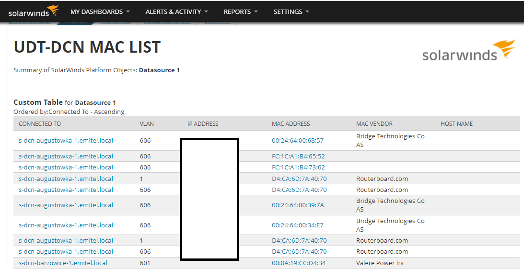Click the SolarWinds logo image in report header

[468, 51]
